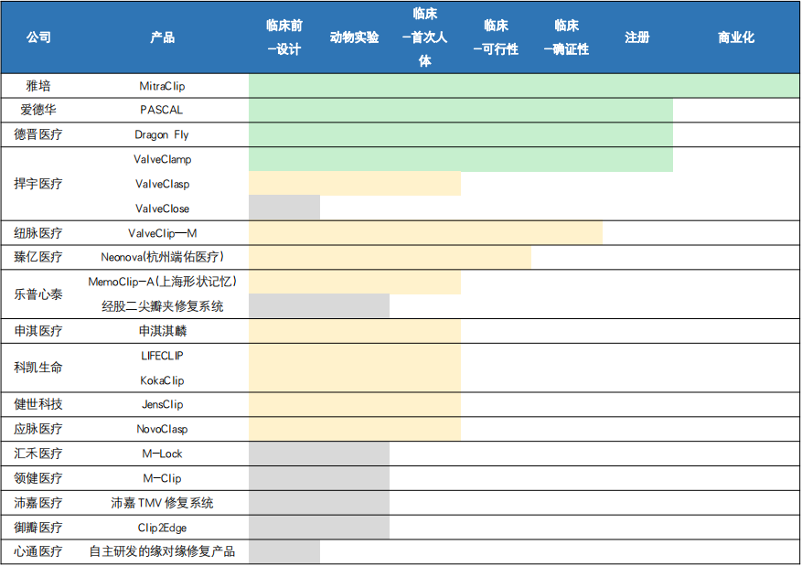
Task: Click the 自主研发的缘对缘修复产品 product cell
Action: 162,551
